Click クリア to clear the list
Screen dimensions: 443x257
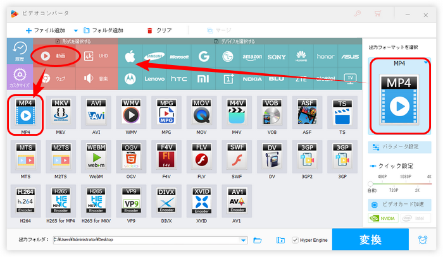point(159,30)
